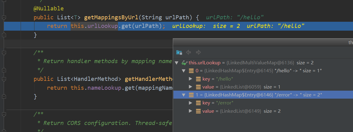Click the field icon beside key "/error"
The image size is (353, 132).
[198, 103]
